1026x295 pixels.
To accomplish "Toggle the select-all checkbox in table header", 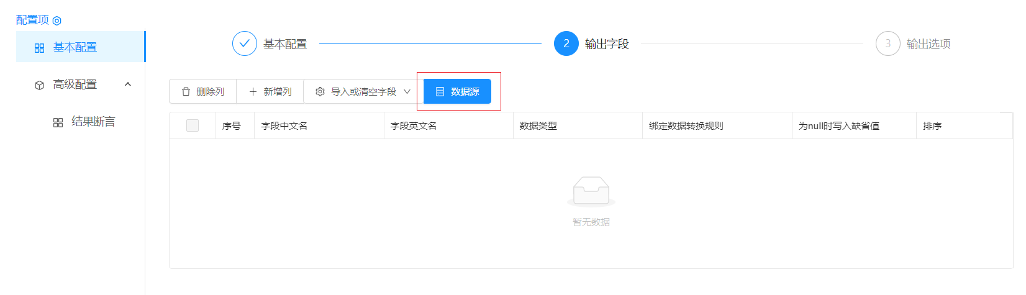I will click(x=193, y=125).
